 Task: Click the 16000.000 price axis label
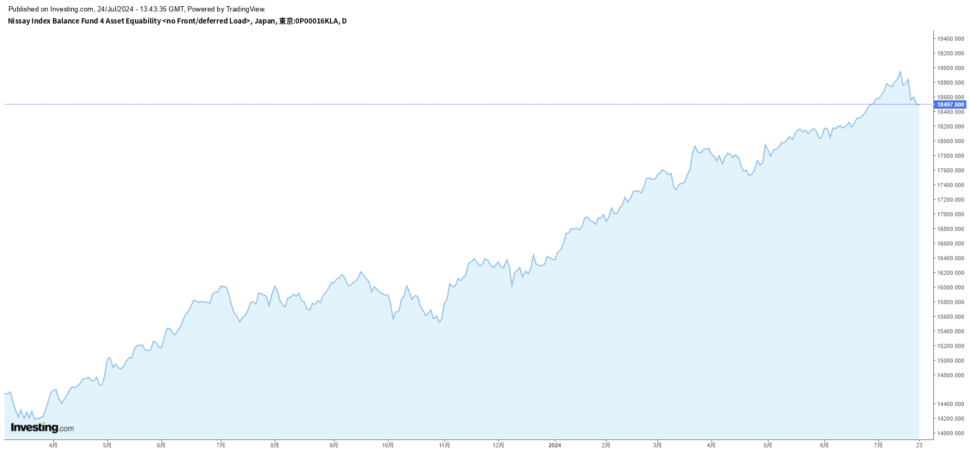point(951,287)
